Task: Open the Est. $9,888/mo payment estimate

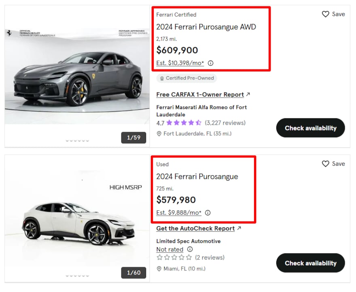Action: (x=178, y=213)
